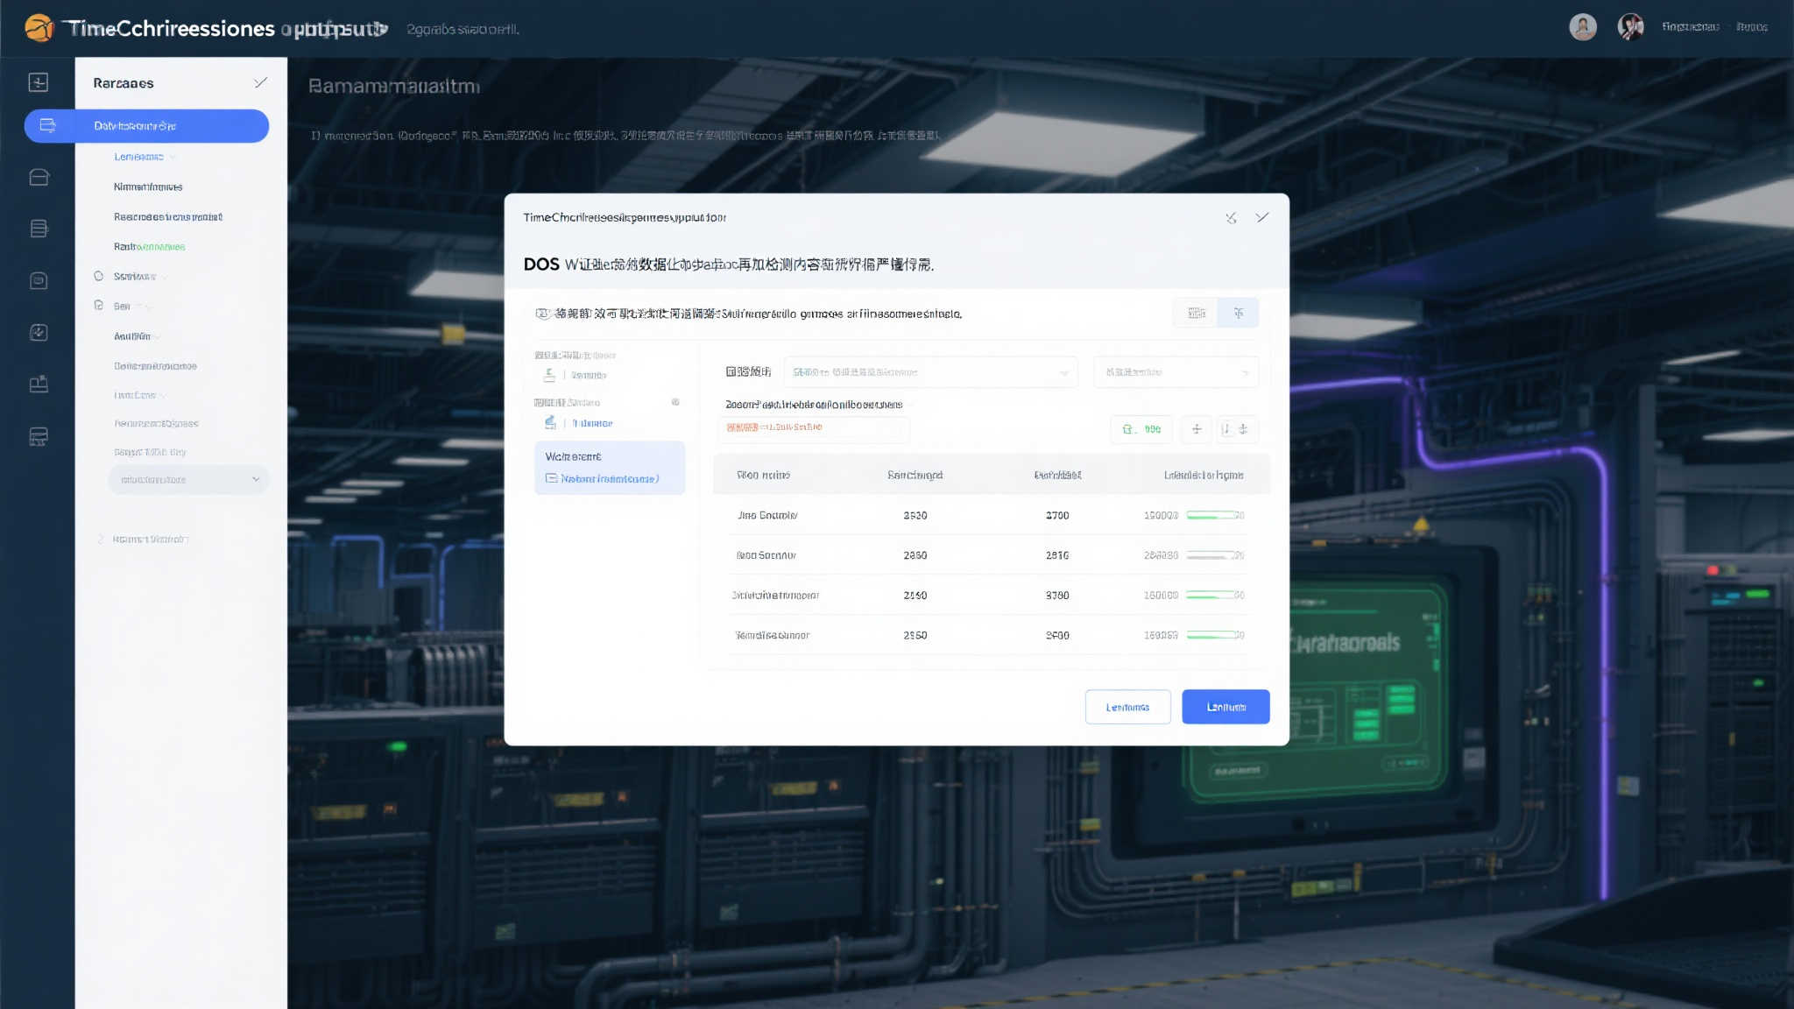
Task: Click the blue Lenitunts button in dialog footer
Action: click(1225, 707)
